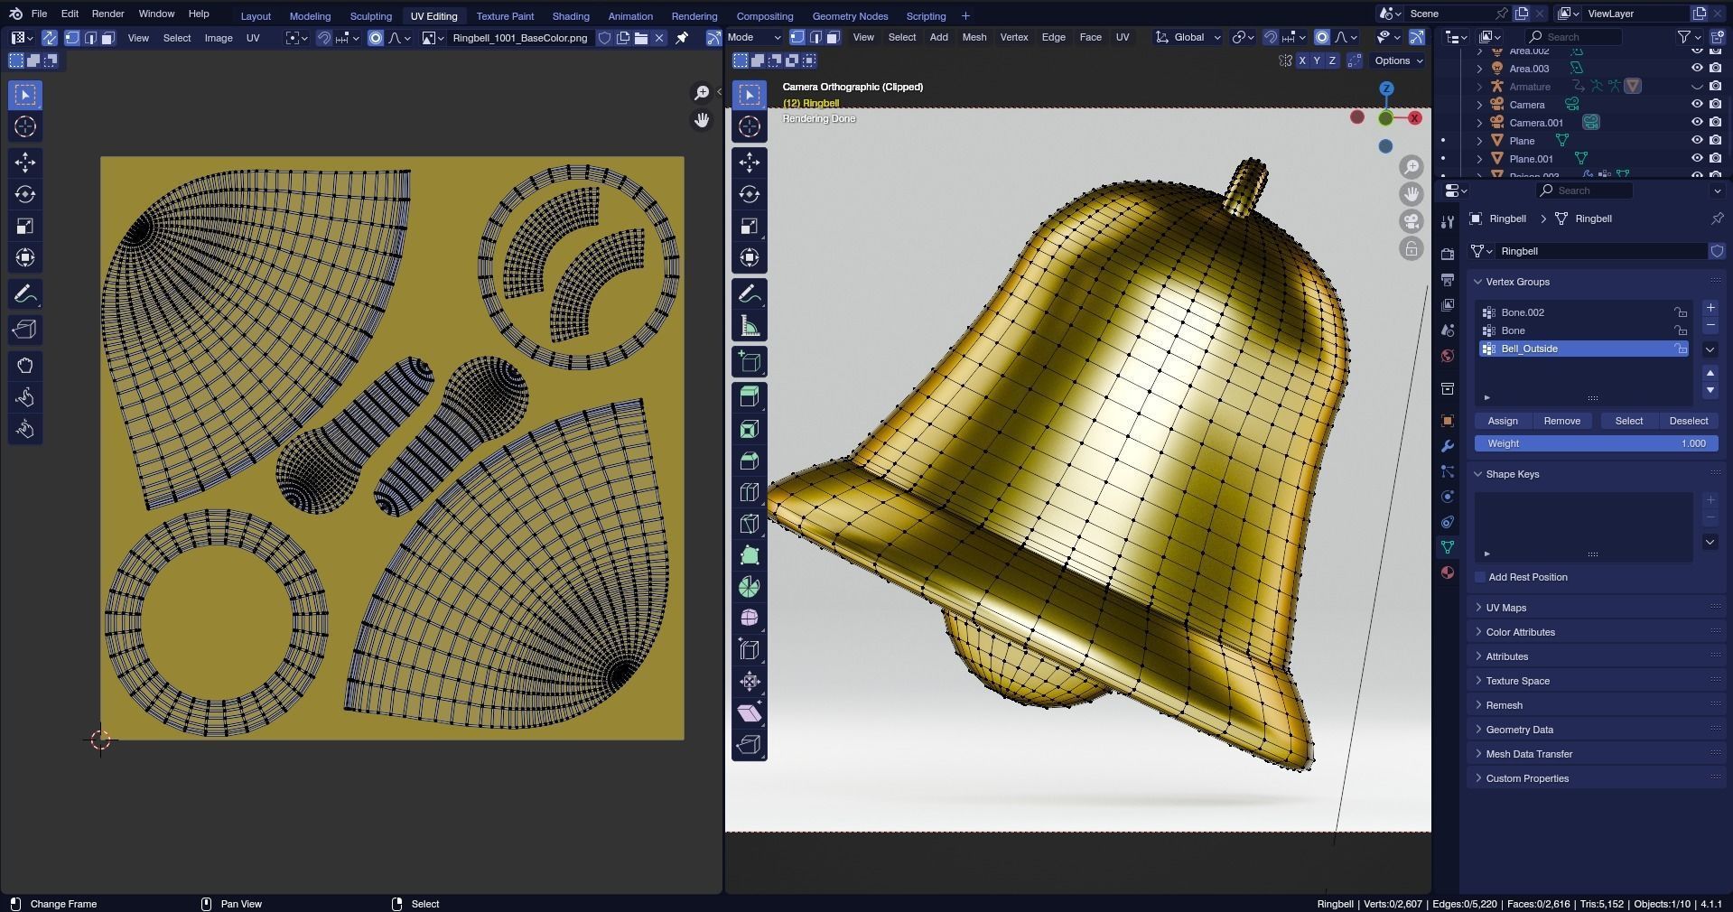1733x912 pixels.
Task: Open the Mesh menu in the 3D viewport
Action: pos(974,37)
